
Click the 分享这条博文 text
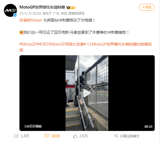130,136
